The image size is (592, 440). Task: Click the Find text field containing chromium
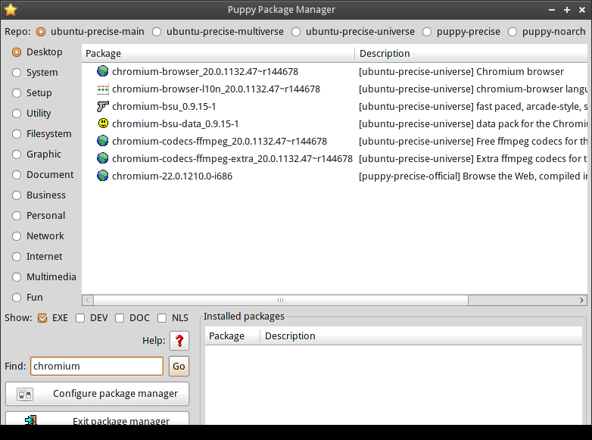coord(97,367)
